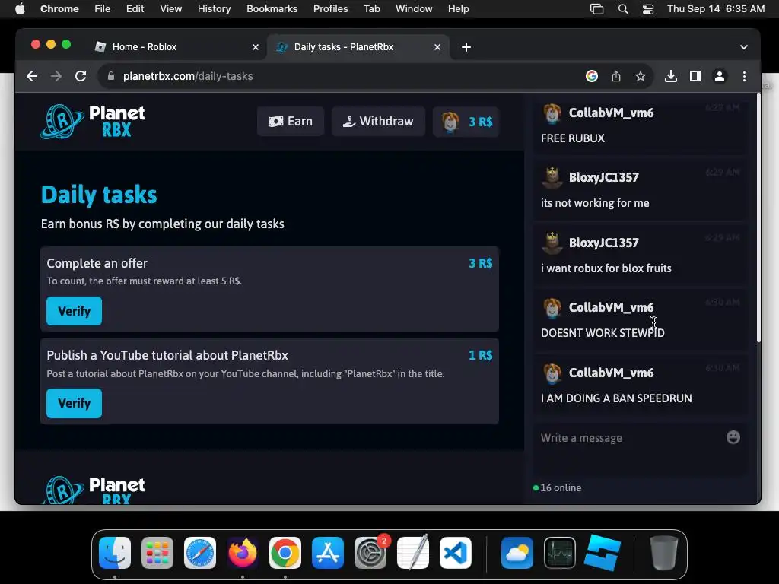Screen dimensions: 779x584
Task: Click the emoji picker in chat
Action: pyautogui.click(x=733, y=437)
